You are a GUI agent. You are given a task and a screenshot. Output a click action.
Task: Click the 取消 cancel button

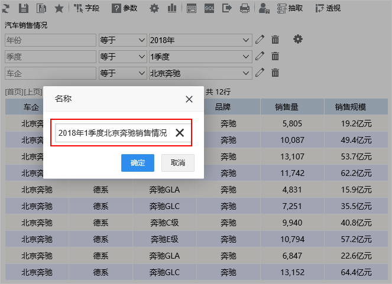pos(178,163)
